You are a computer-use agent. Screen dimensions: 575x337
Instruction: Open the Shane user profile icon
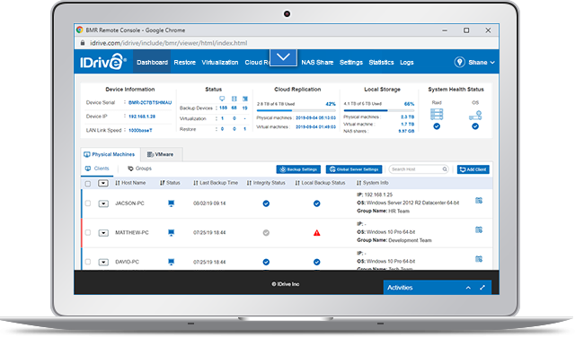(459, 62)
